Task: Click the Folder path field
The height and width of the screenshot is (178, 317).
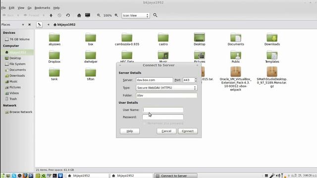Action: click(166, 95)
